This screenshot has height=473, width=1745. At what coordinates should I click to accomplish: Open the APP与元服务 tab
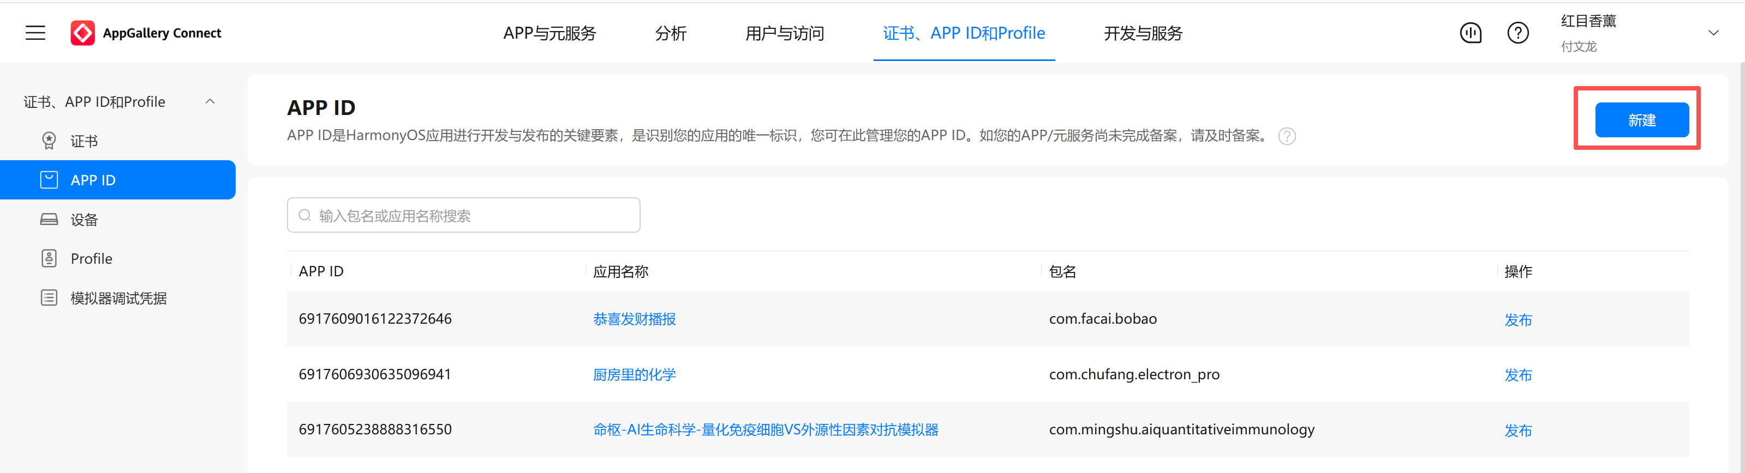pyautogui.click(x=549, y=33)
